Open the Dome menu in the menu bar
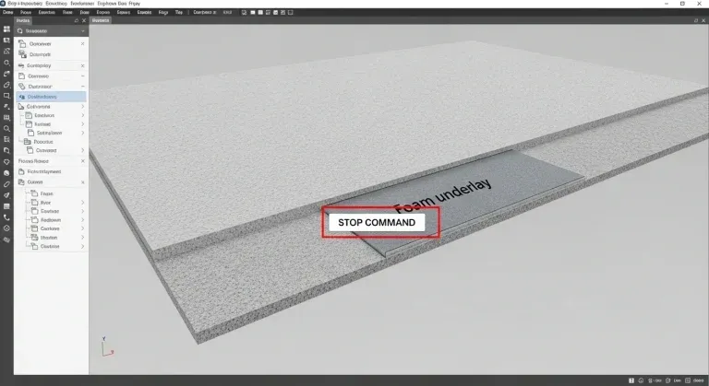This screenshot has width=709, height=386. (7, 12)
